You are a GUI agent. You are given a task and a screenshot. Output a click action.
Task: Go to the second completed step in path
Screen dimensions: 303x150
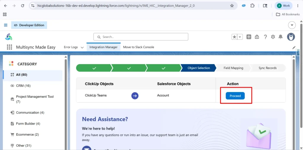[129, 68]
